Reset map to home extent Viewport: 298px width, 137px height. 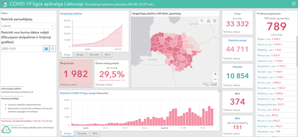(208, 21)
